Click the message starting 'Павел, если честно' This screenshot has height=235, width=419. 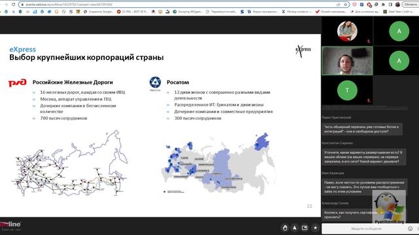(365, 187)
